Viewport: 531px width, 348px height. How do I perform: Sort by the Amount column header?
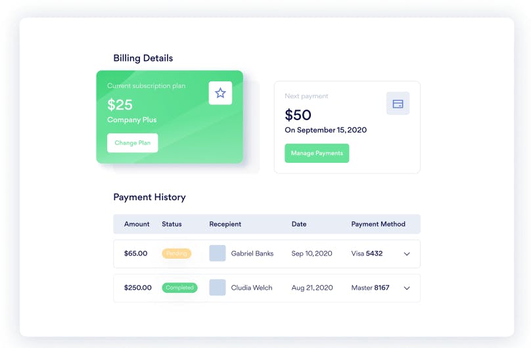point(137,224)
